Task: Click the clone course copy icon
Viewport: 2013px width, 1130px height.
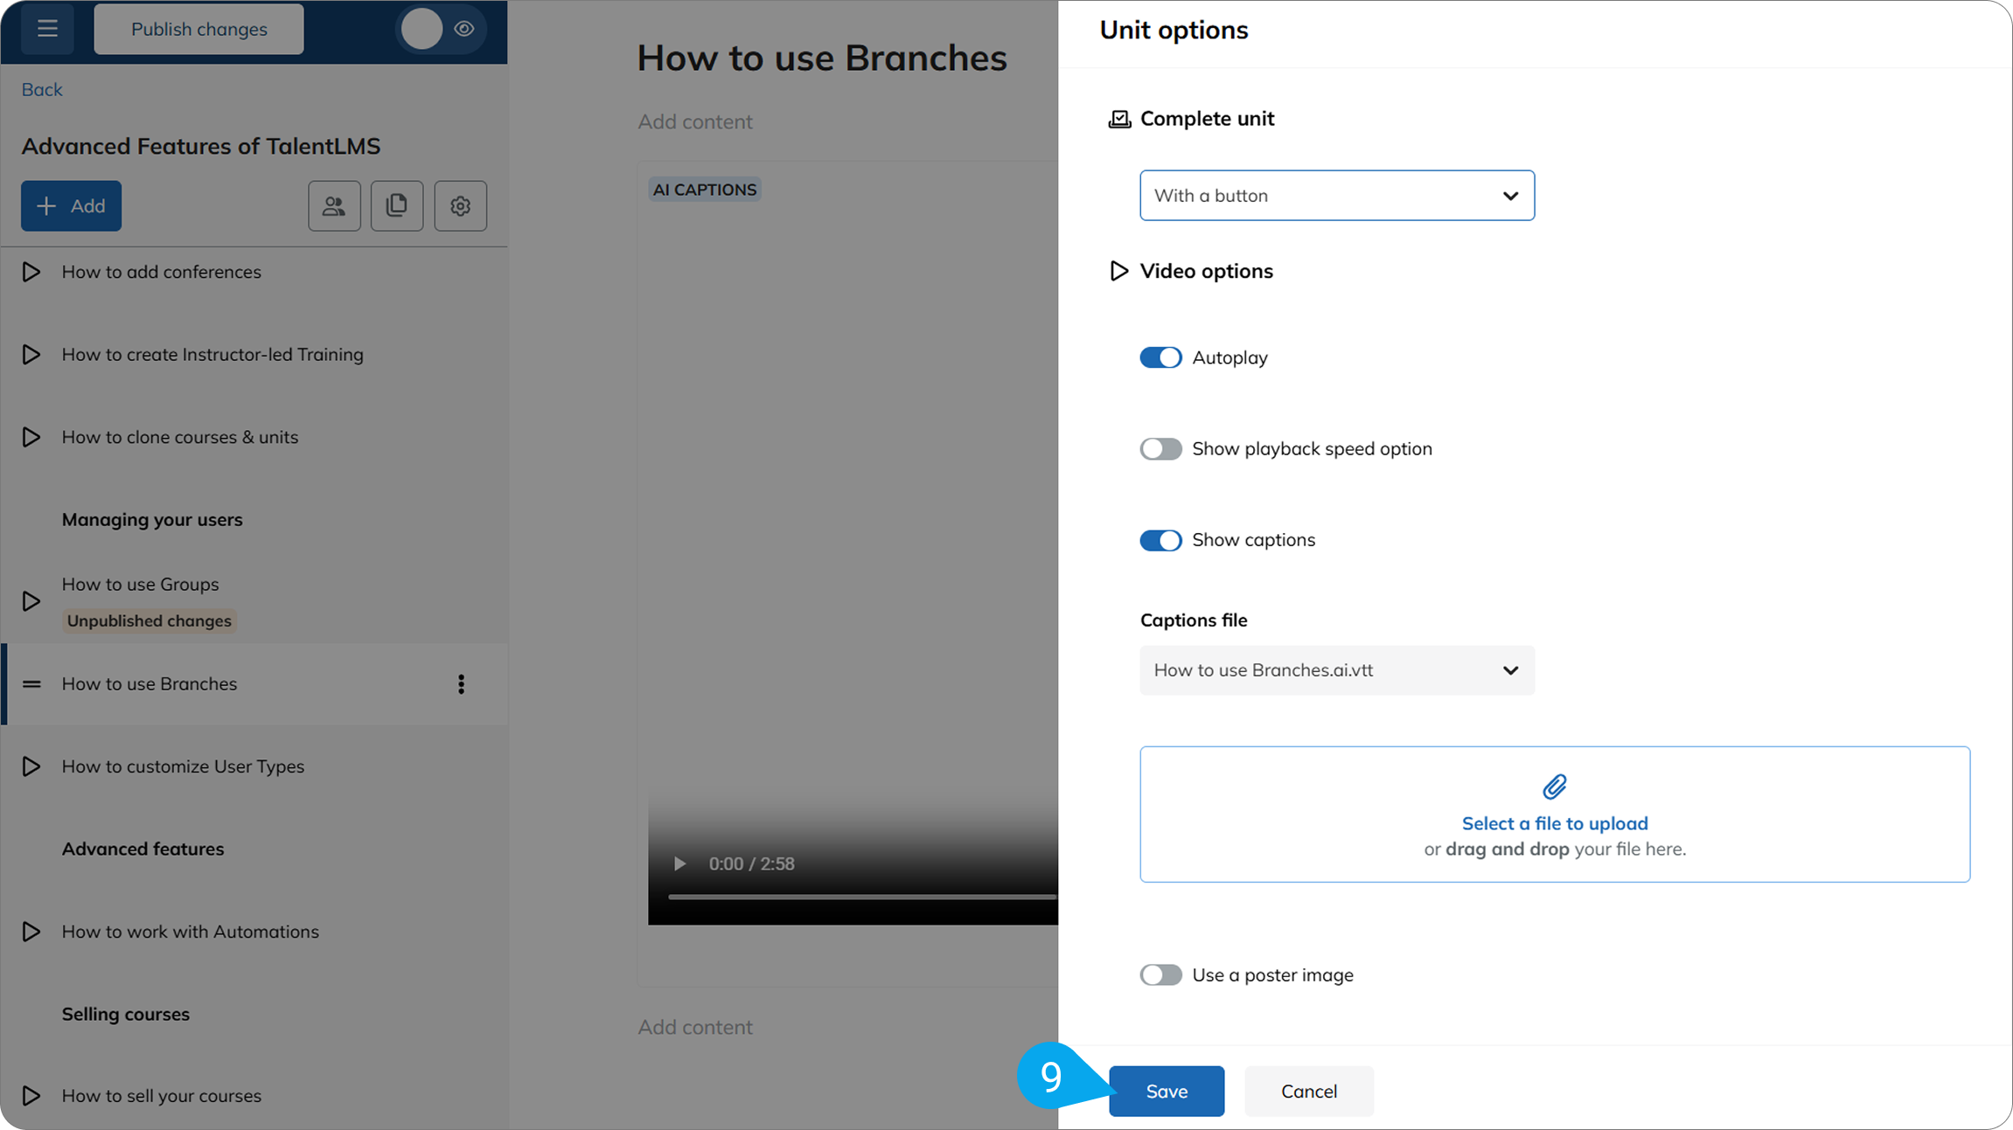Action: pos(397,206)
